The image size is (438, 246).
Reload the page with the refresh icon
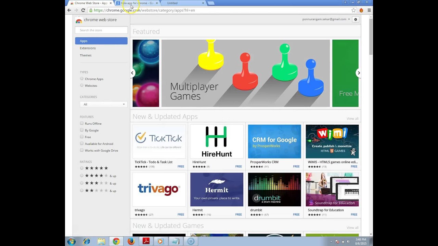tap(83, 10)
